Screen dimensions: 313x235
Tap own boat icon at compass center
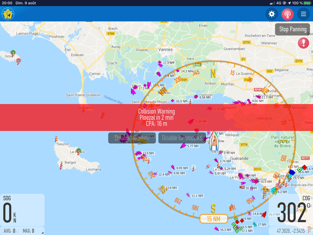pos(214,141)
